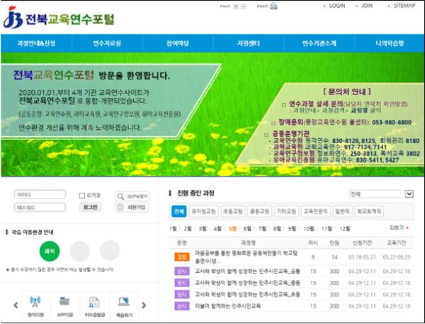Select the 유치원교원 category filter
The height and width of the screenshot is (324, 425).
click(x=201, y=212)
